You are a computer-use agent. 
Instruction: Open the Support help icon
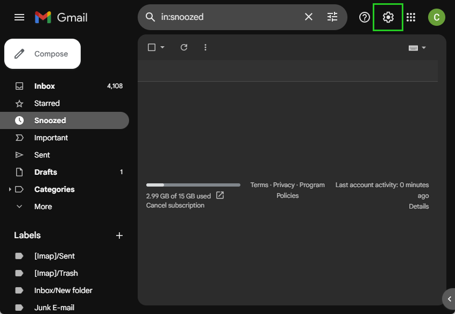pos(365,17)
